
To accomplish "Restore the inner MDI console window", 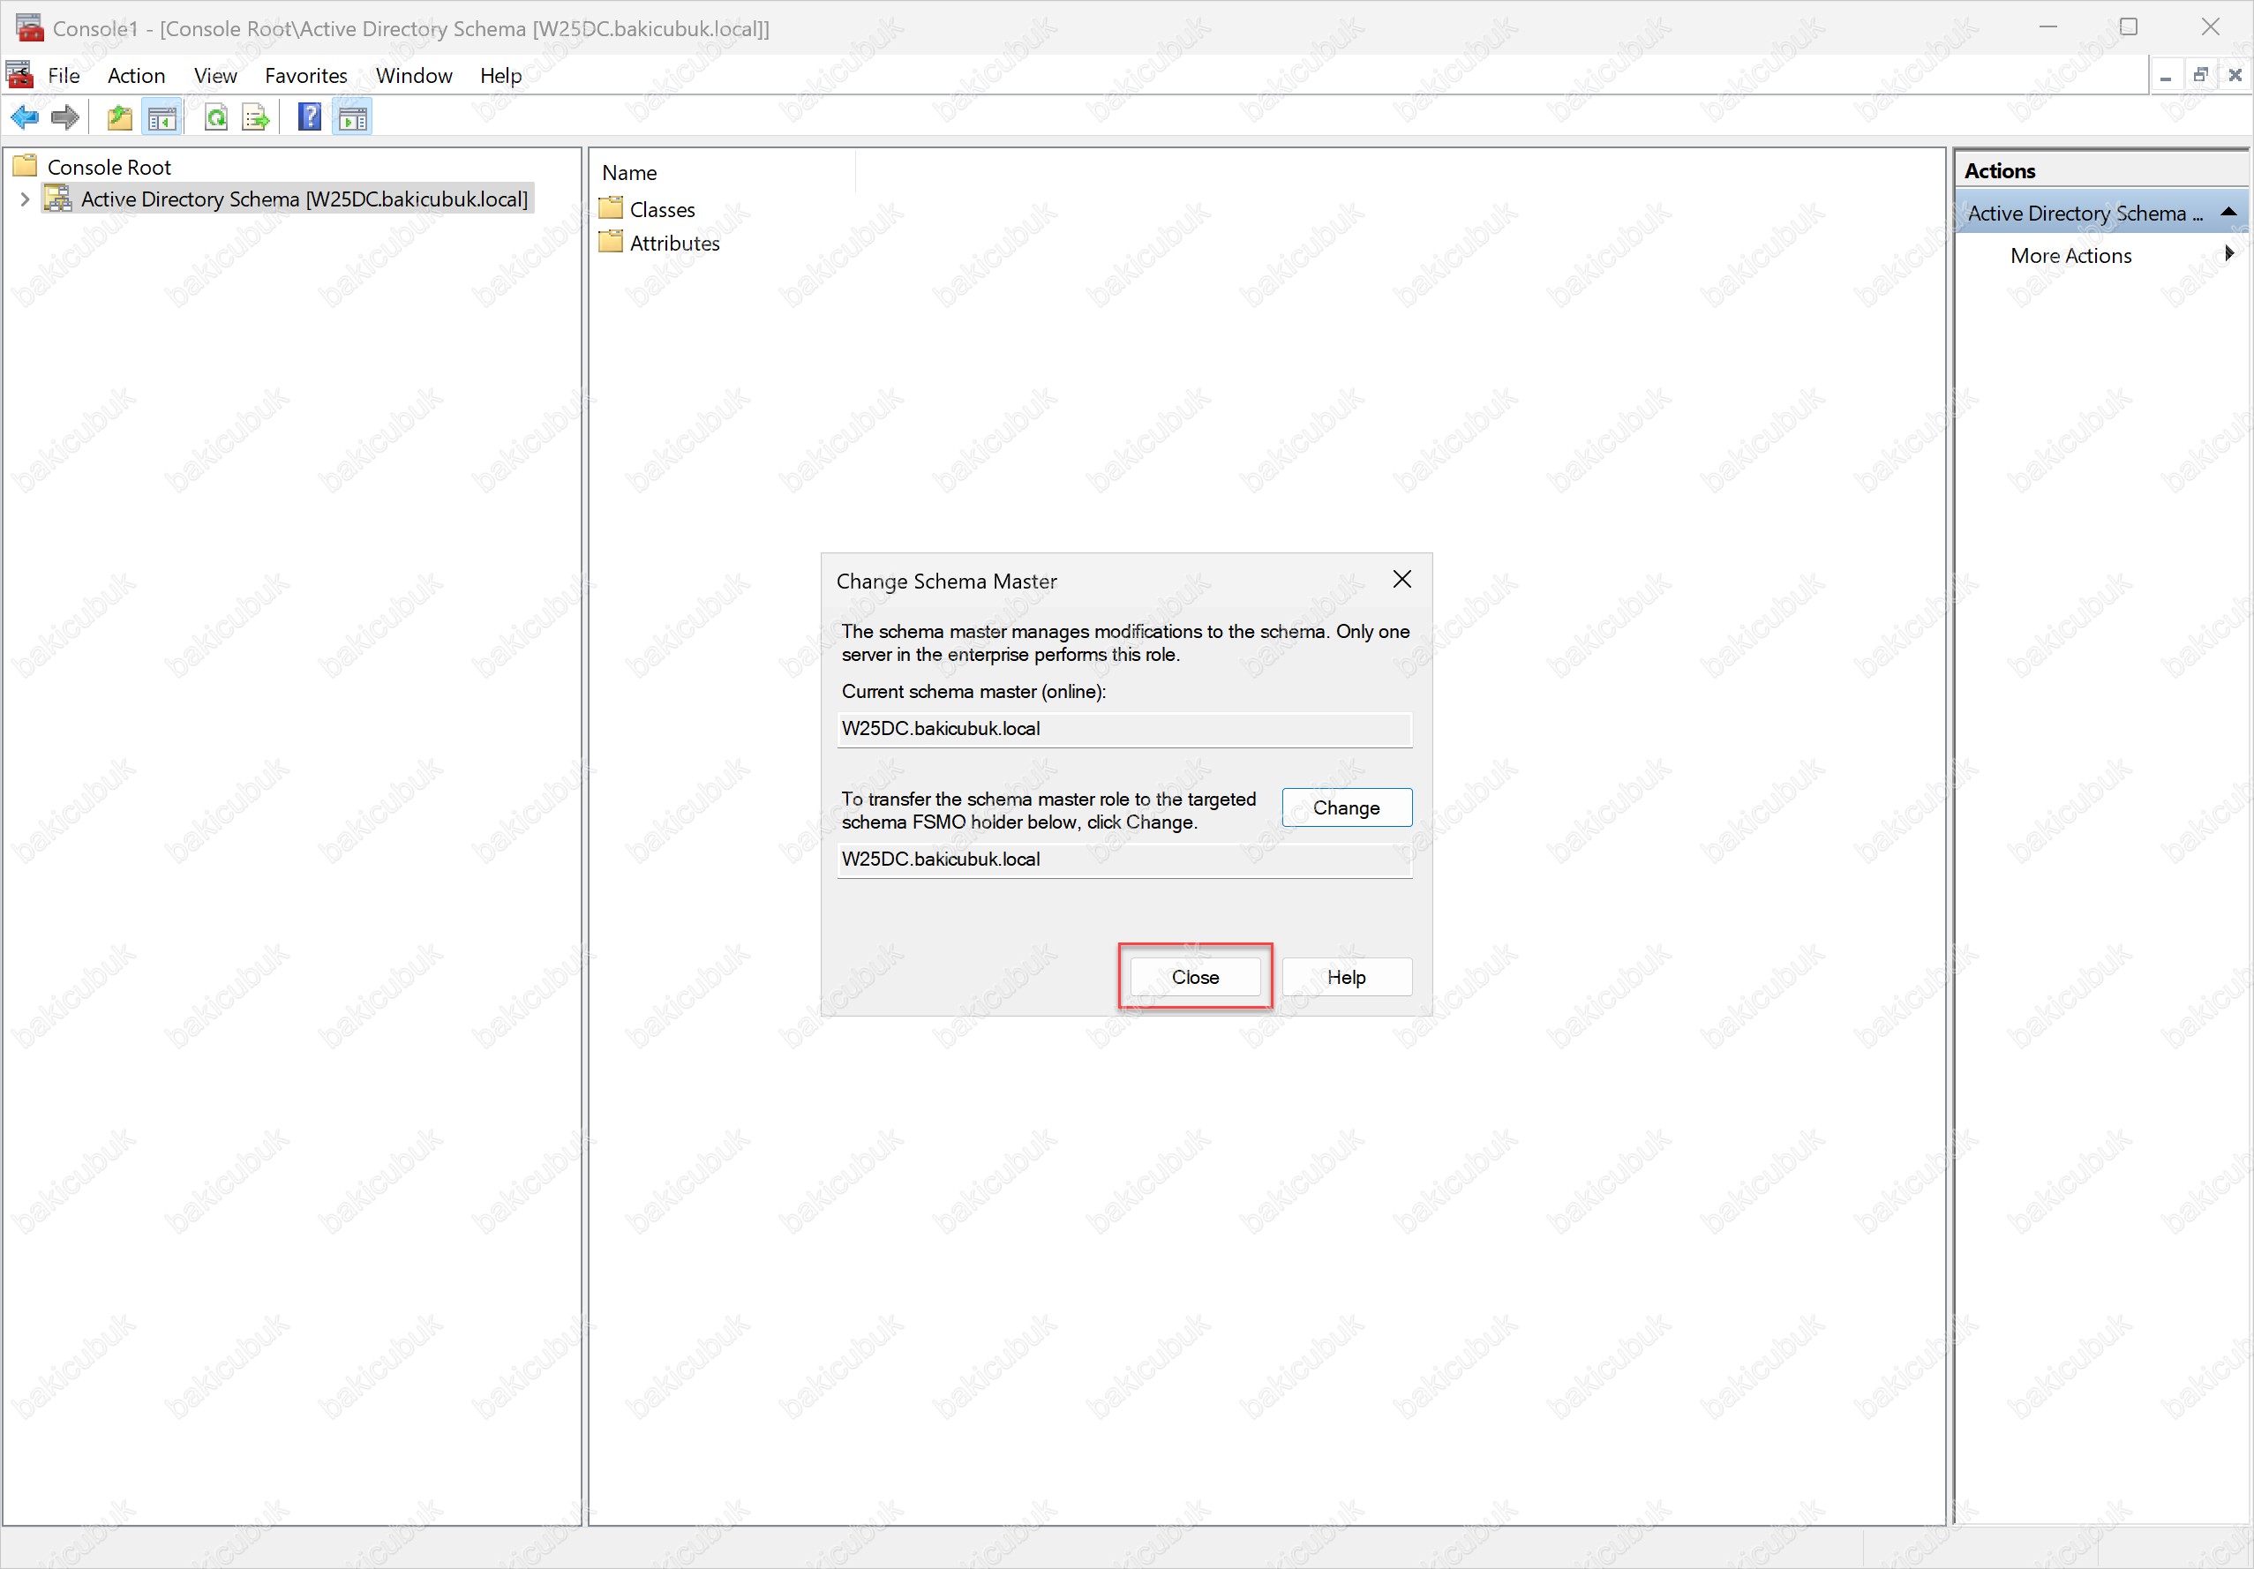I will [2200, 76].
